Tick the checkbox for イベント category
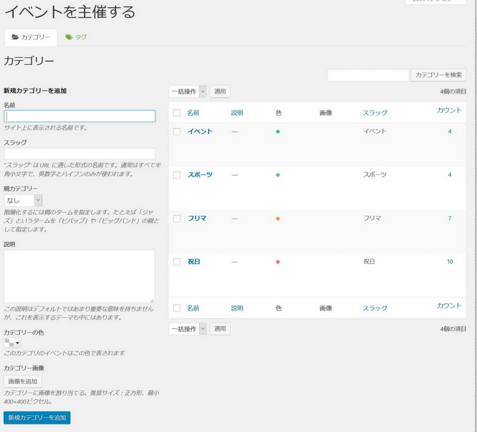The width and height of the screenshot is (477, 432). [177, 132]
